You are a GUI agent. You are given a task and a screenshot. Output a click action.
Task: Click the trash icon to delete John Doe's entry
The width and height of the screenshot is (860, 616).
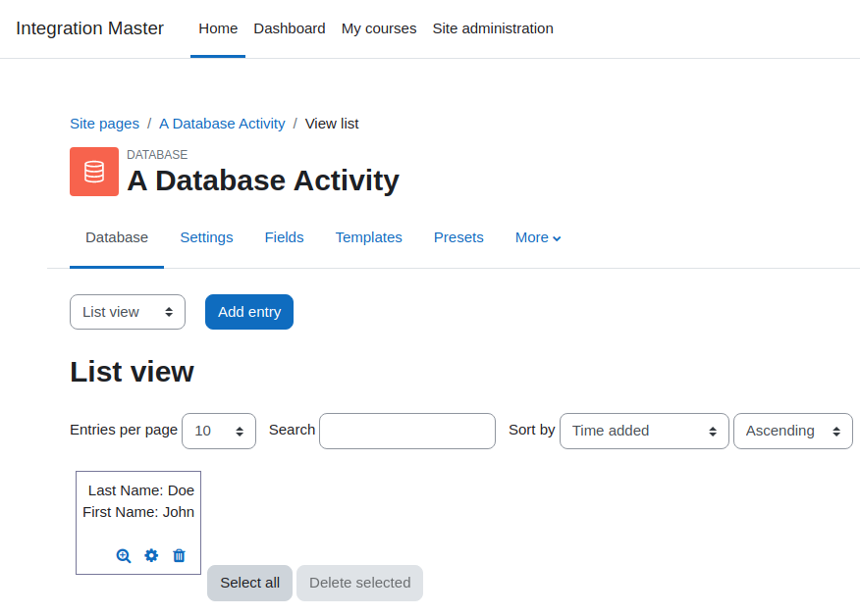click(x=179, y=556)
